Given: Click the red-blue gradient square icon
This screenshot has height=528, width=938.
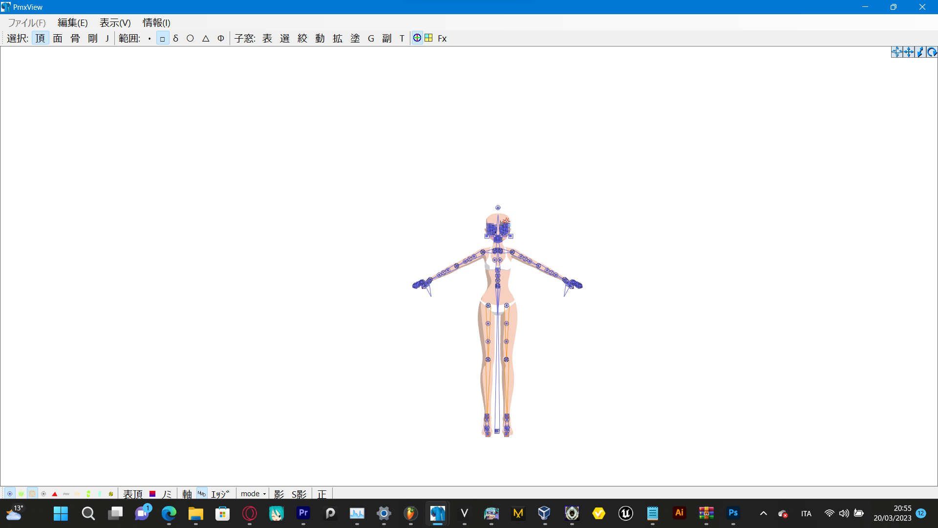Looking at the screenshot, I should tap(152, 494).
